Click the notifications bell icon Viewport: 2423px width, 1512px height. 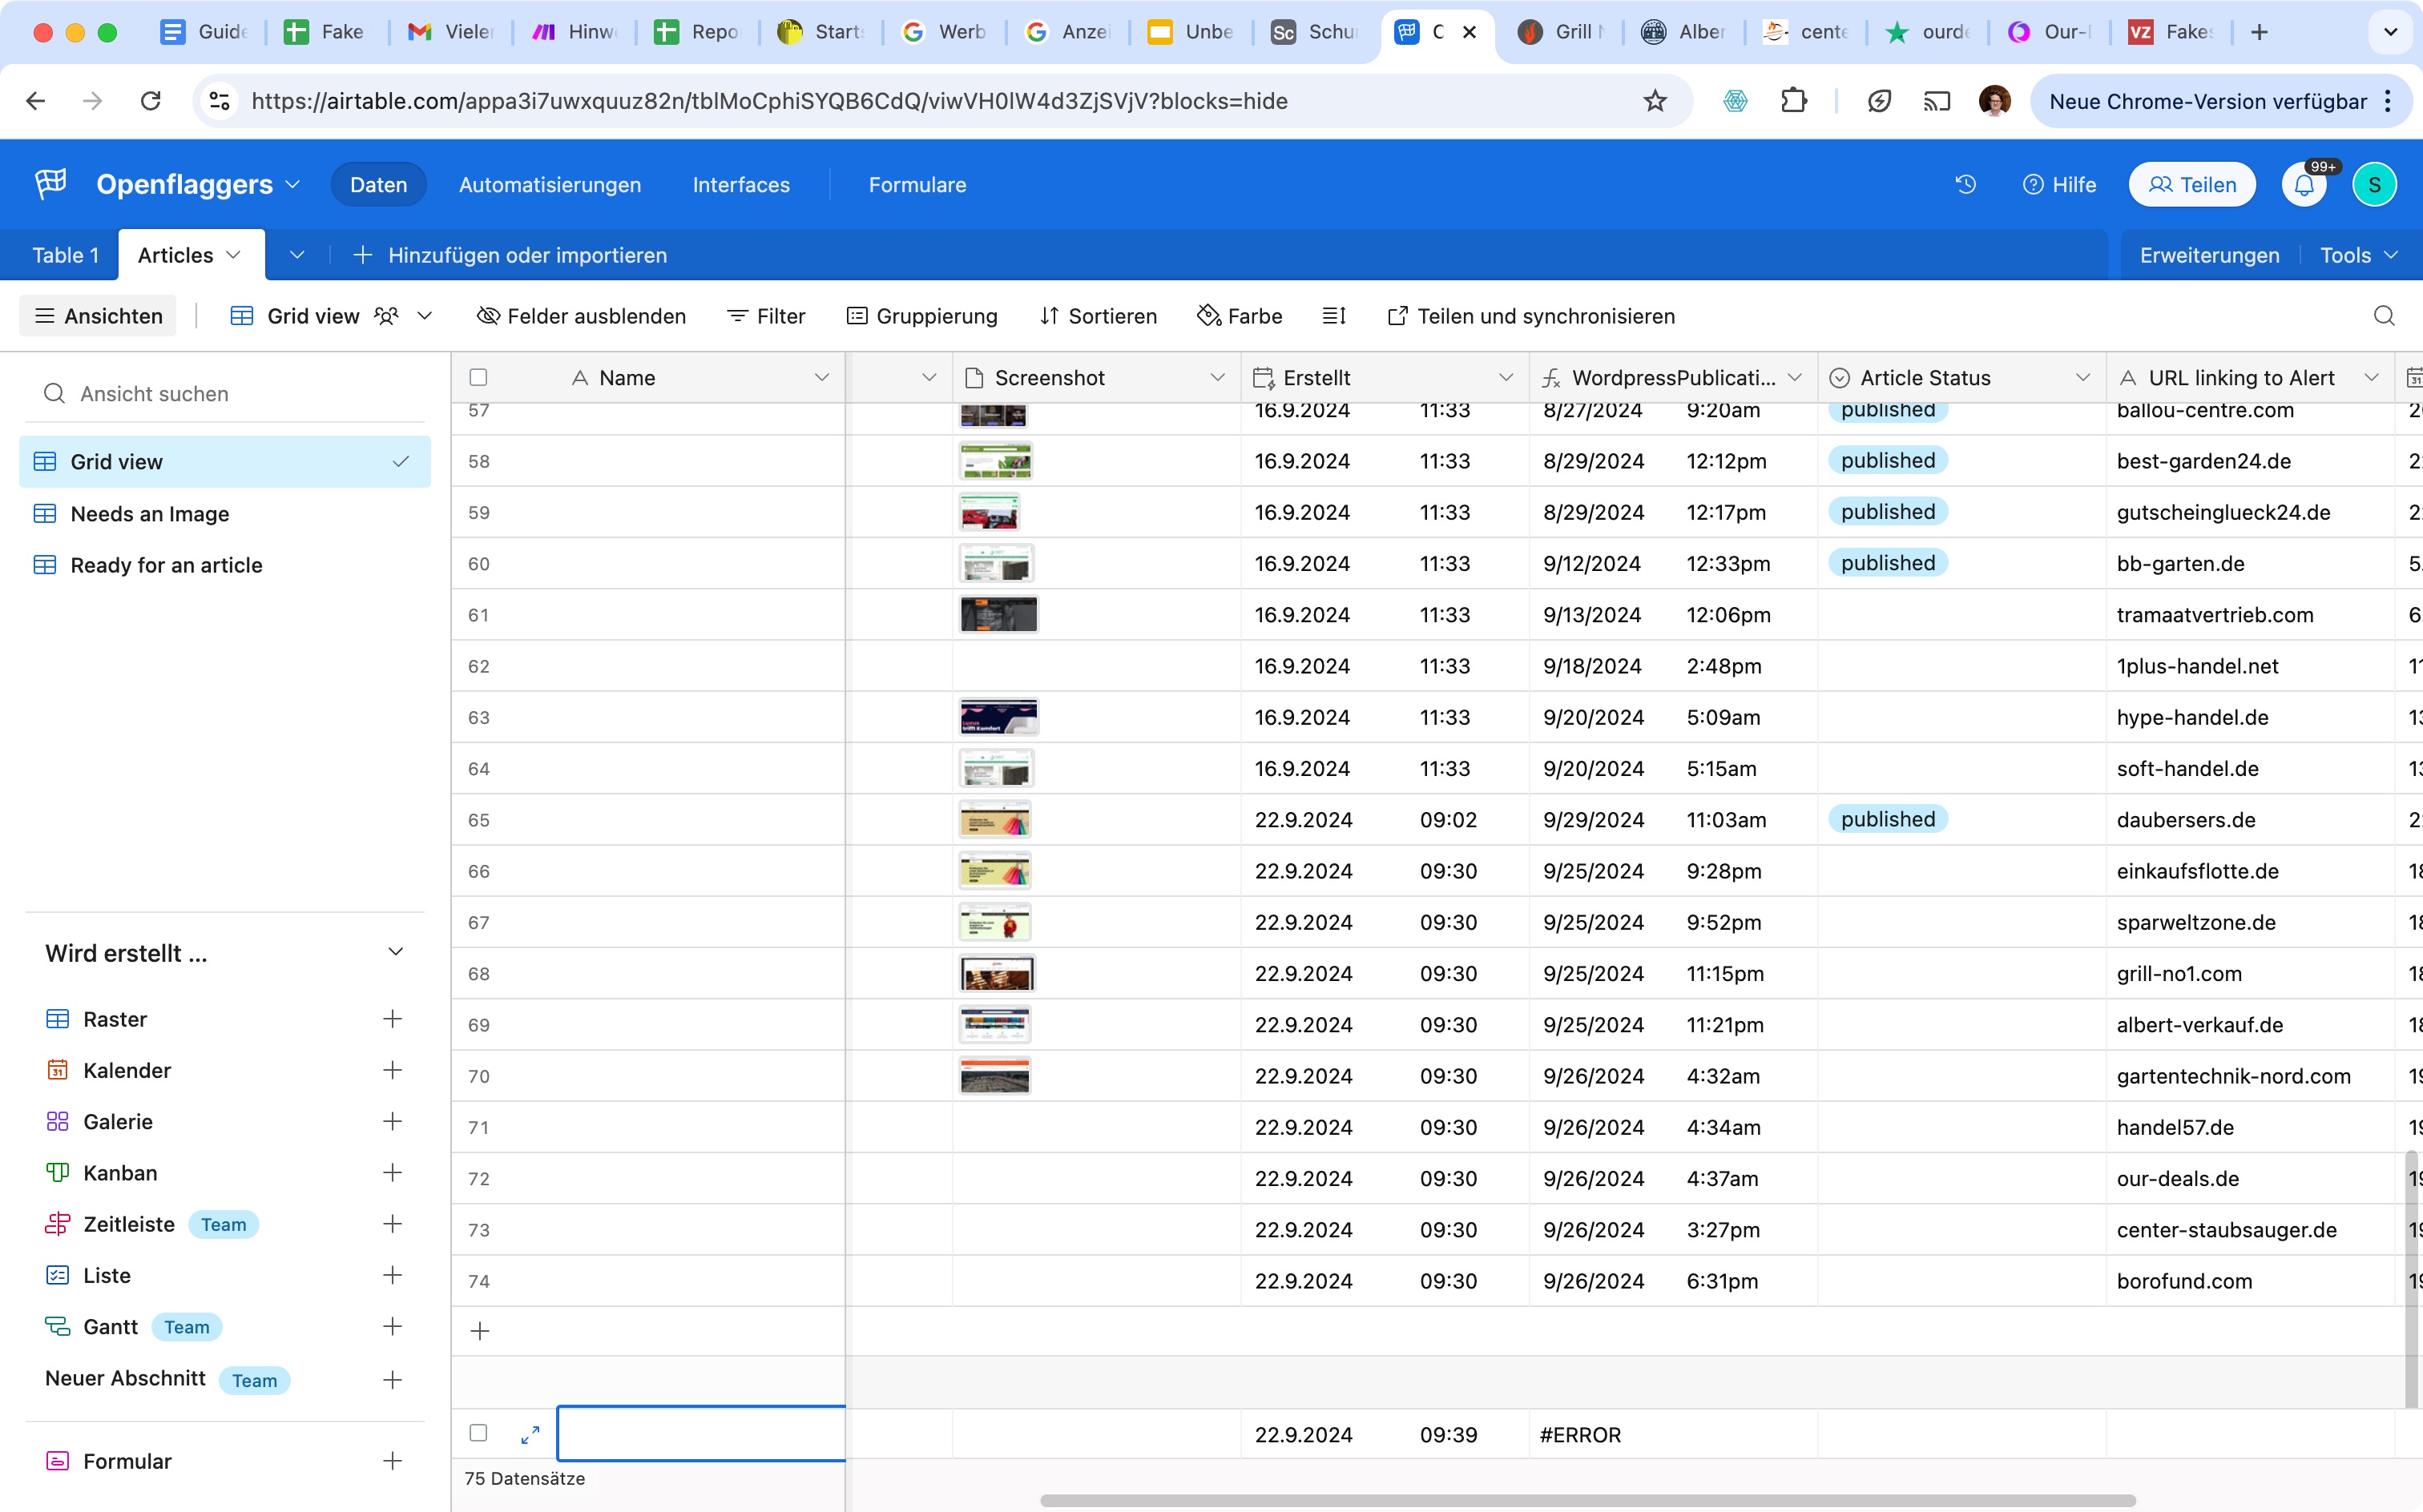(2304, 185)
